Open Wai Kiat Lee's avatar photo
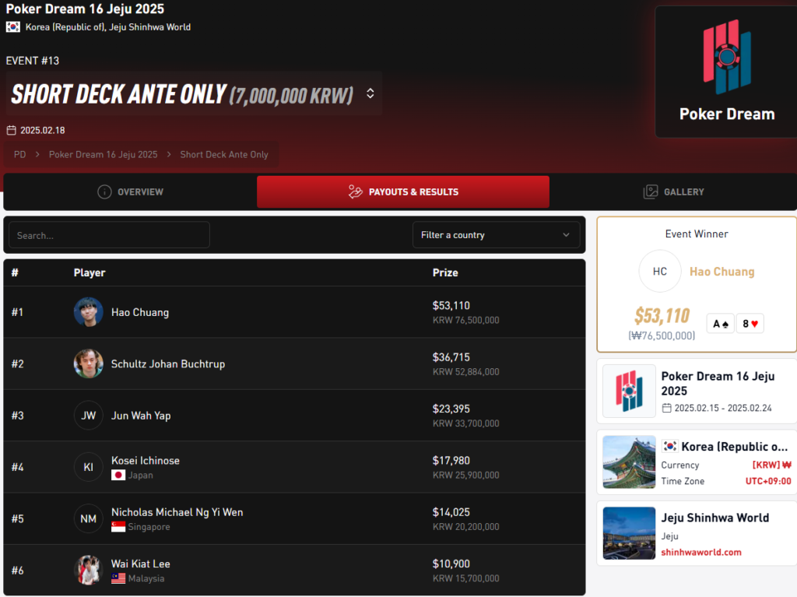 (x=89, y=570)
